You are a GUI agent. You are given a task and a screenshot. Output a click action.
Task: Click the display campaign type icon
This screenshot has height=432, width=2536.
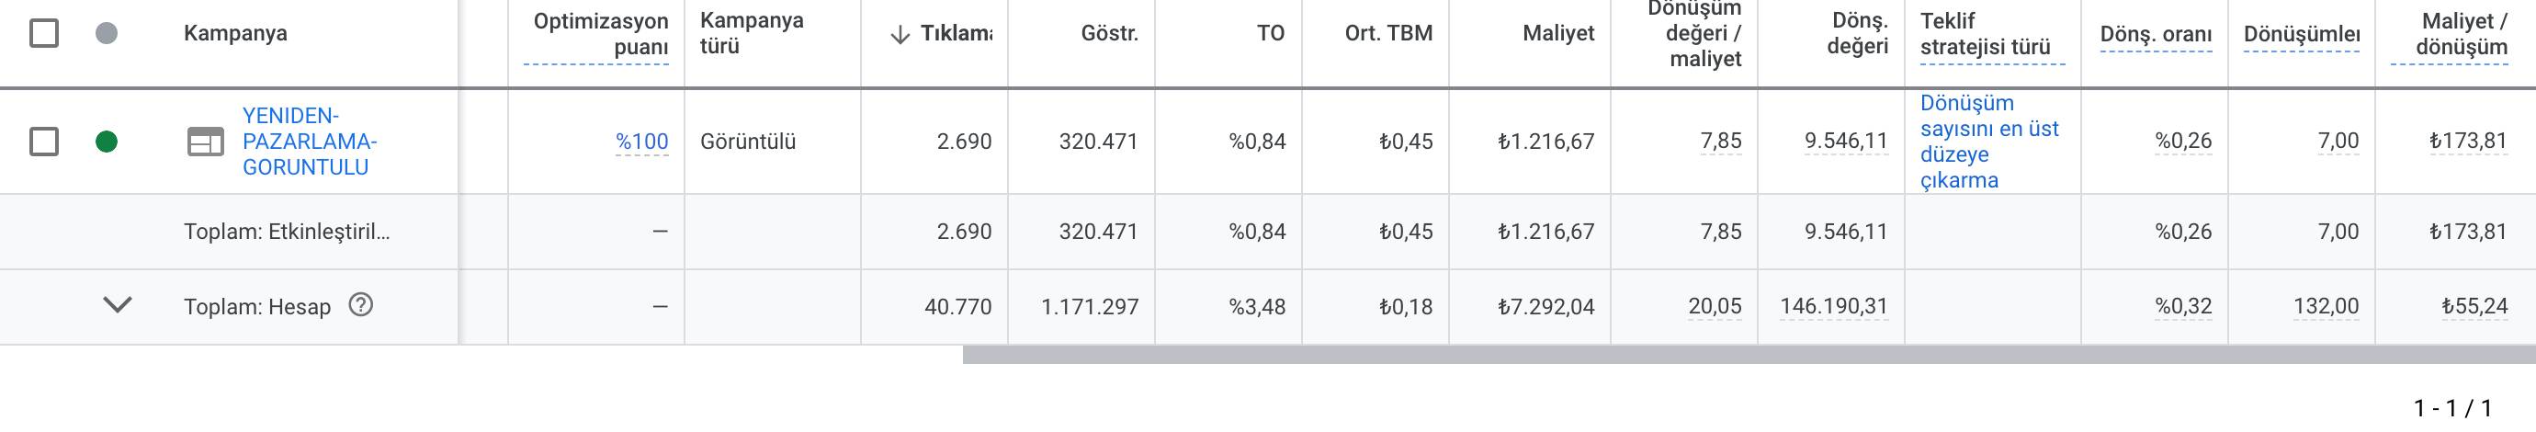coord(206,142)
